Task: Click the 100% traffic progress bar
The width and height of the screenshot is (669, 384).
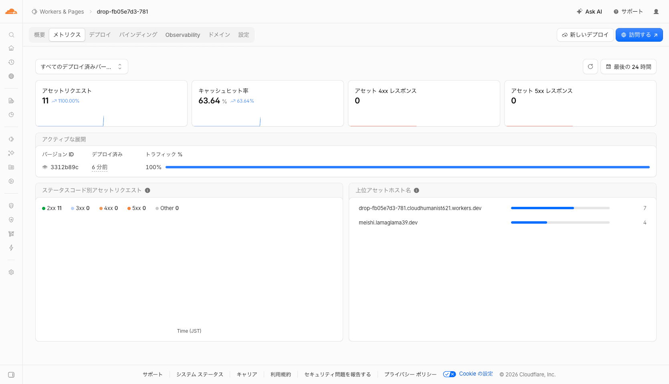Action: 408,167
